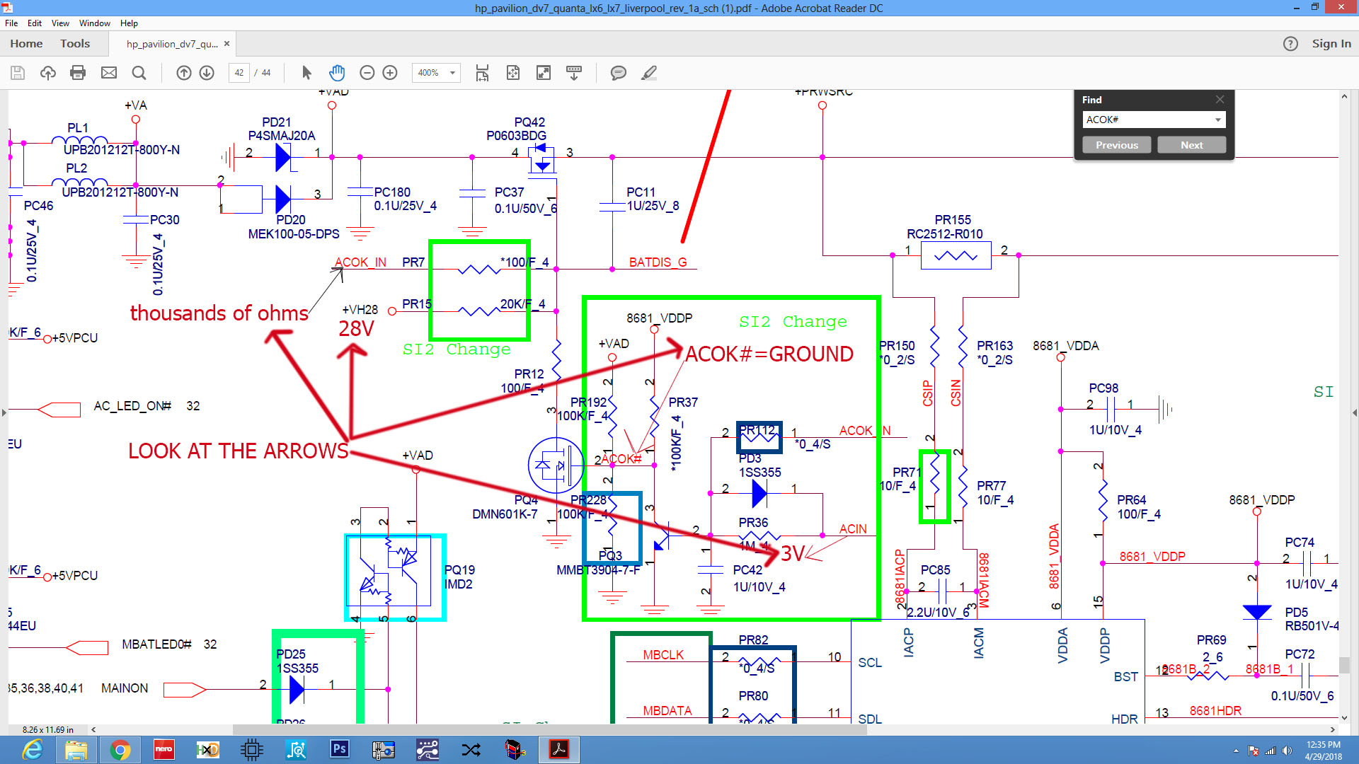Viewport: 1359px width, 764px height.
Task: Go to previous page arrow
Action: click(x=183, y=73)
